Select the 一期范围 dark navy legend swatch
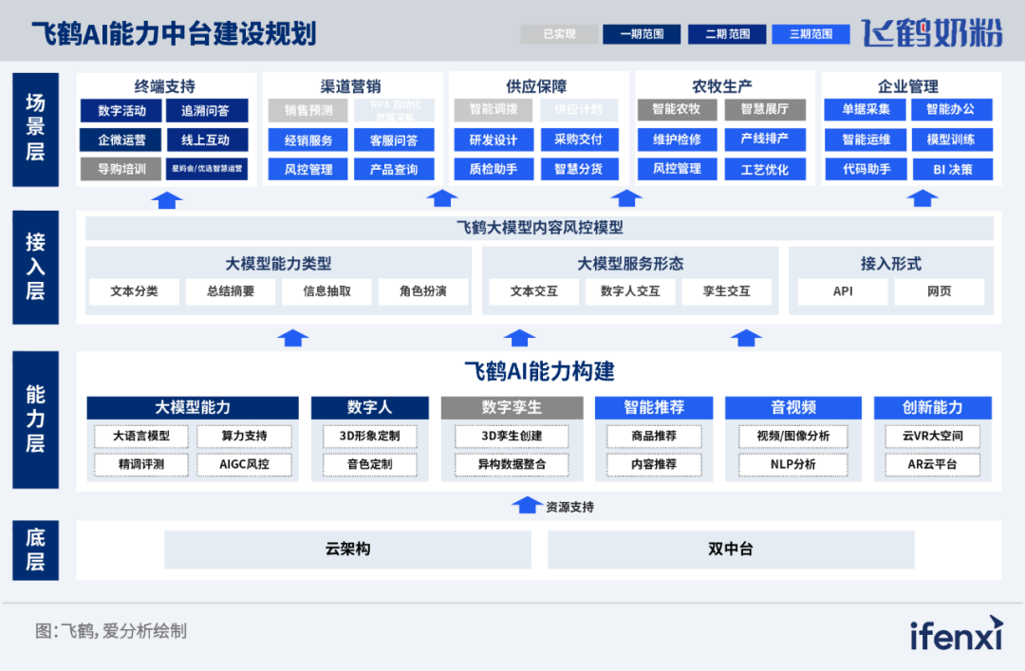 click(x=642, y=34)
